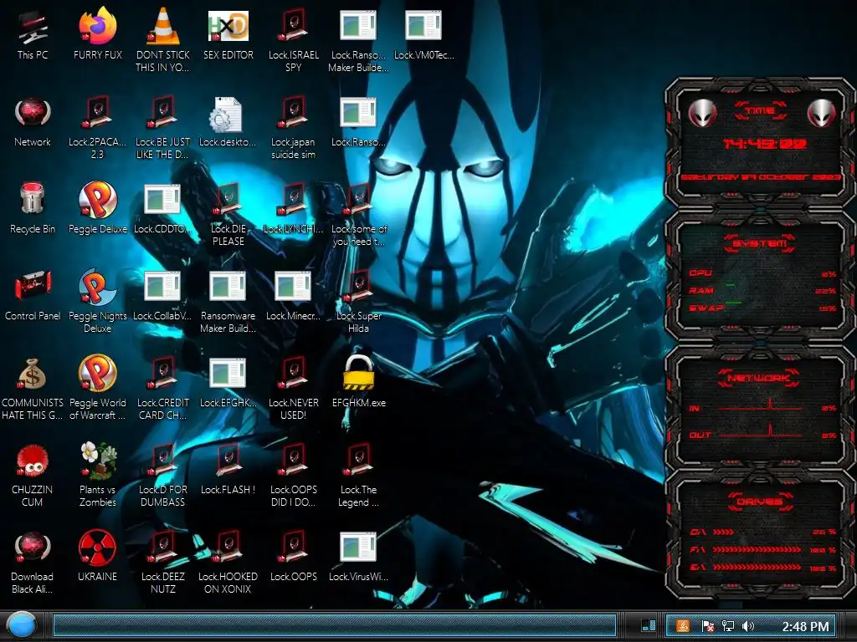Select the Lock.EFGHK... window icon

coord(228,372)
